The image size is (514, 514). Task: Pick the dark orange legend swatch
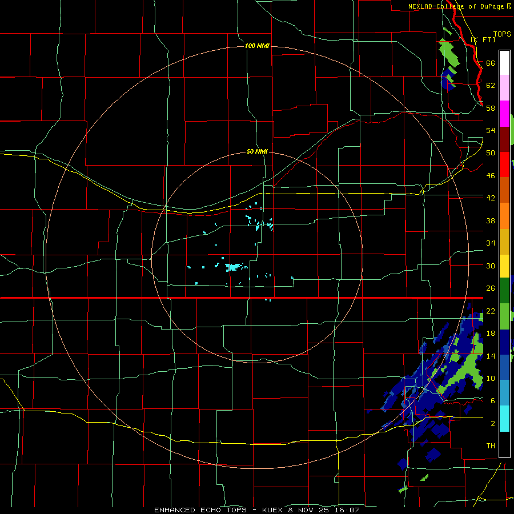pos(504,190)
